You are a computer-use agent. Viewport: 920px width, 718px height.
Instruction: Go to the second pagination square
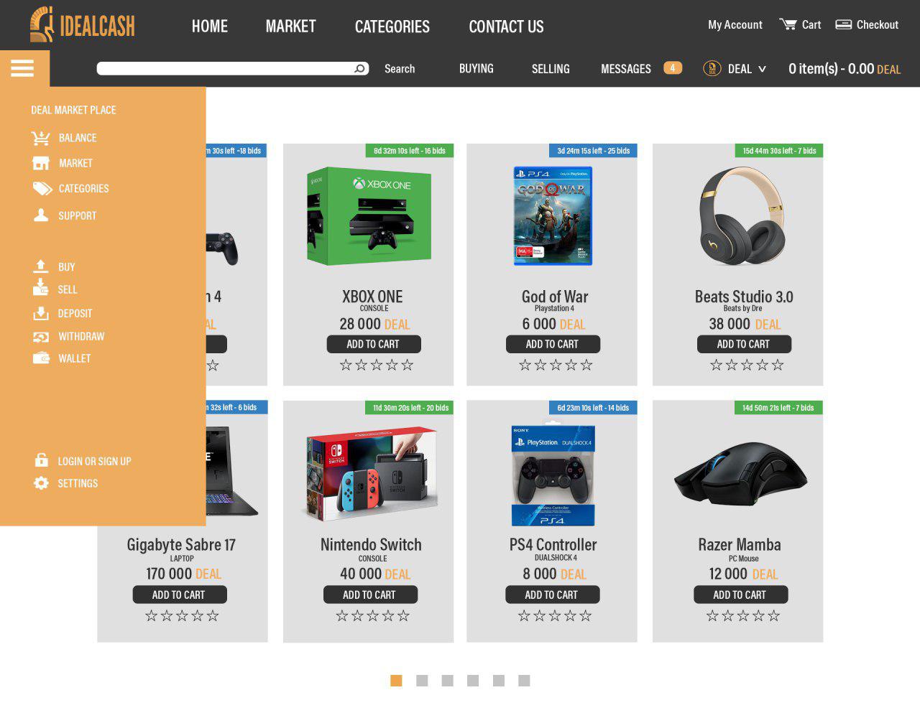(422, 680)
